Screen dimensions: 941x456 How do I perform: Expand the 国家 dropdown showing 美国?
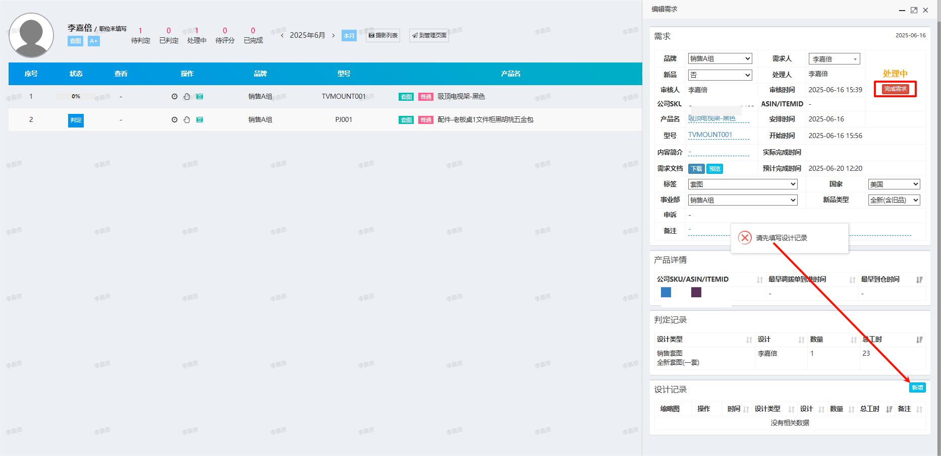coord(894,184)
